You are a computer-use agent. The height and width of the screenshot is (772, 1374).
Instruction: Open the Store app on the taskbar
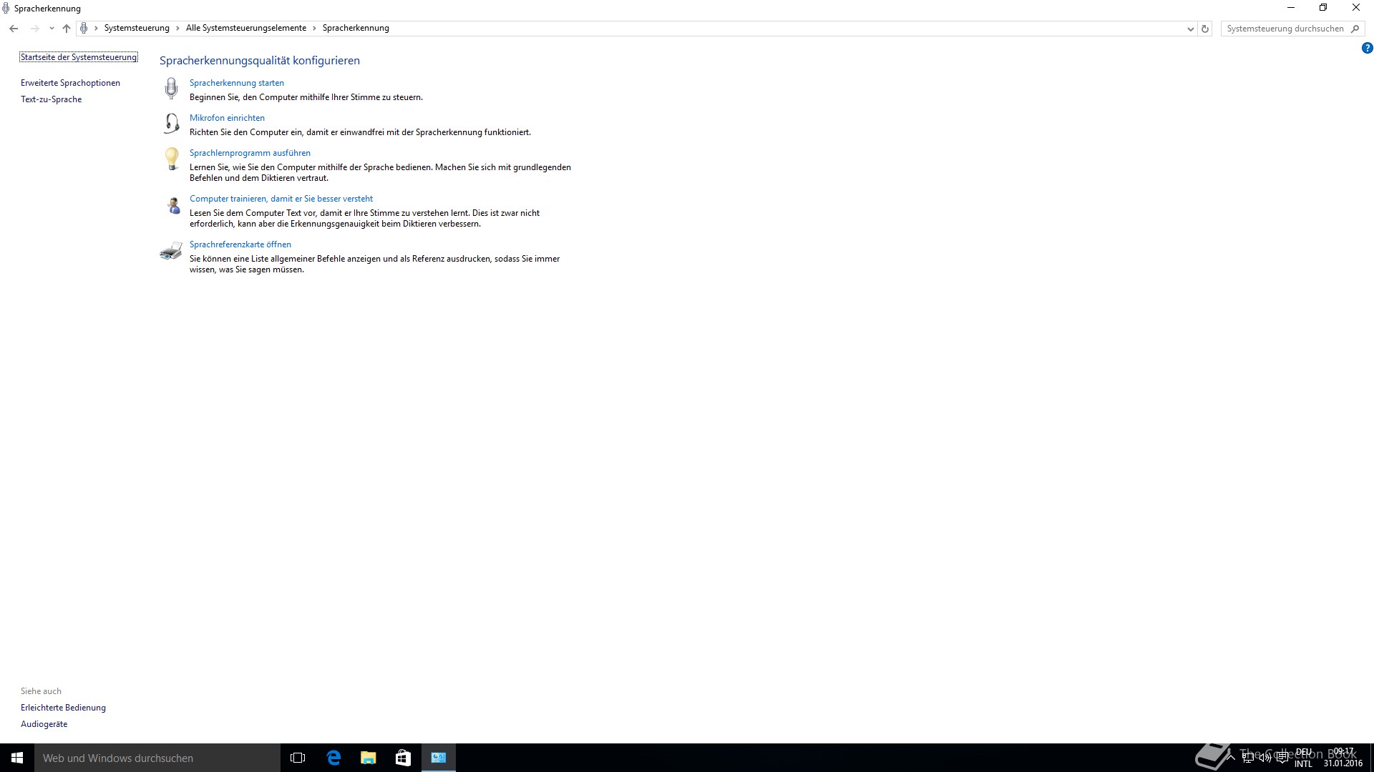404,758
